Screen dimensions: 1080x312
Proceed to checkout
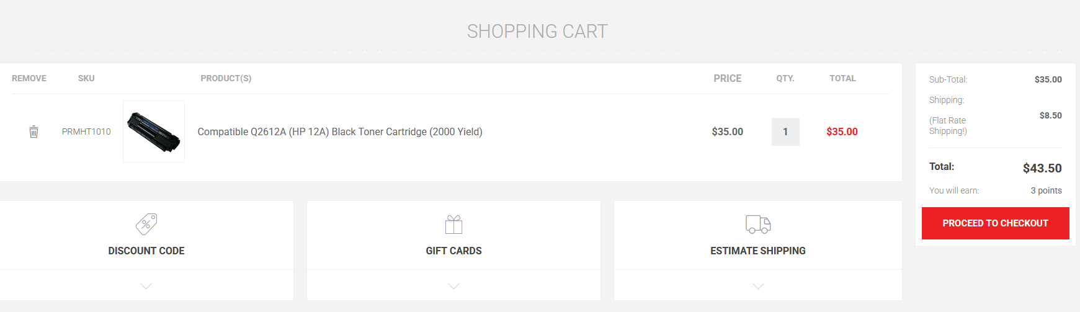(995, 223)
